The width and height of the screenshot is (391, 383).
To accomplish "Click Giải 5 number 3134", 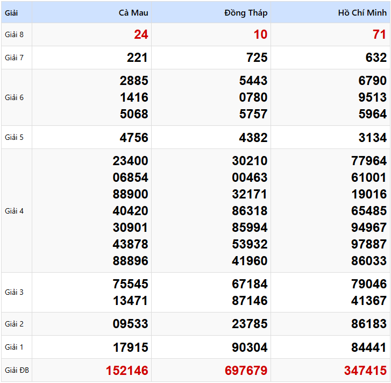I will (373, 138).
